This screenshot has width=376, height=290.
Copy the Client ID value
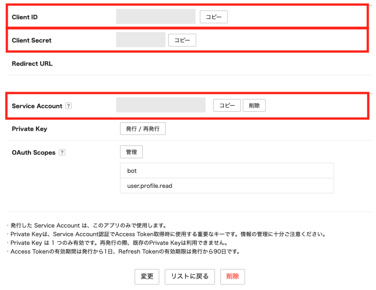(214, 17)
